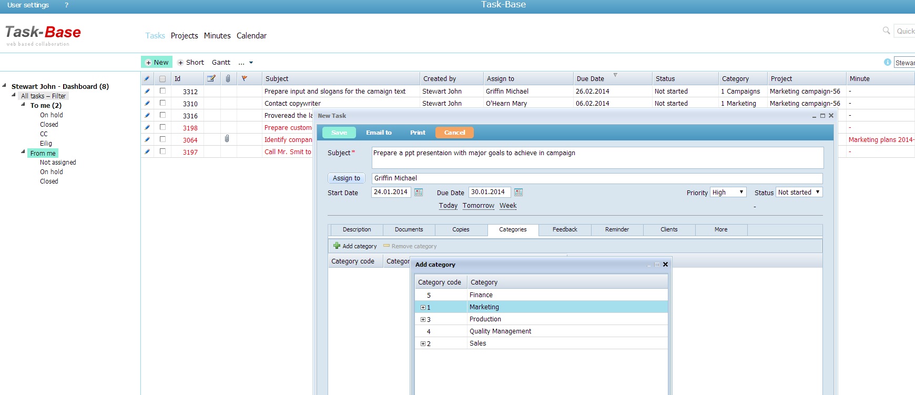Screen dimensions: 915x395
Task: Sort by the attachment paperclip column header
Action: pyautogui.click(x=228, y=78)
